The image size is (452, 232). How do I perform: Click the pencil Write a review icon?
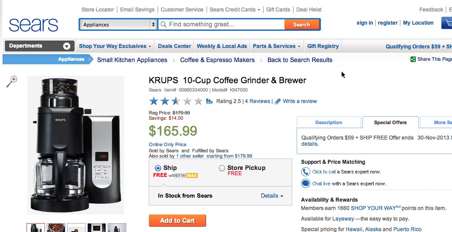click(278, 101)
